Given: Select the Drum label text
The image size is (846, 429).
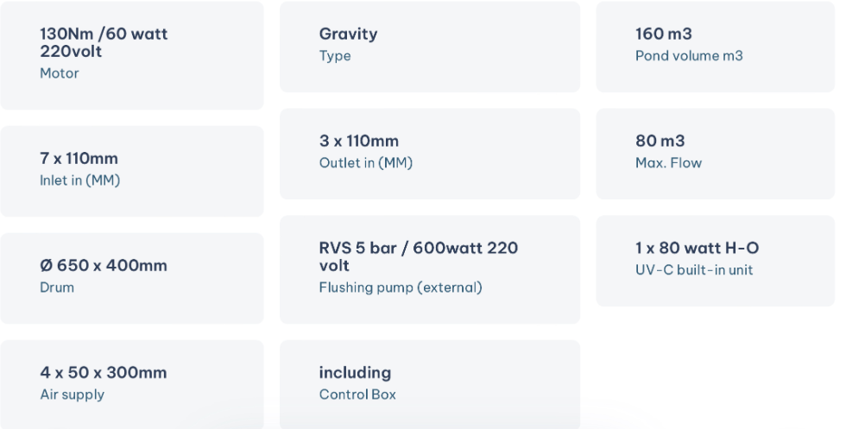Looking at the screenshot, I should click(x=57, y=287).
